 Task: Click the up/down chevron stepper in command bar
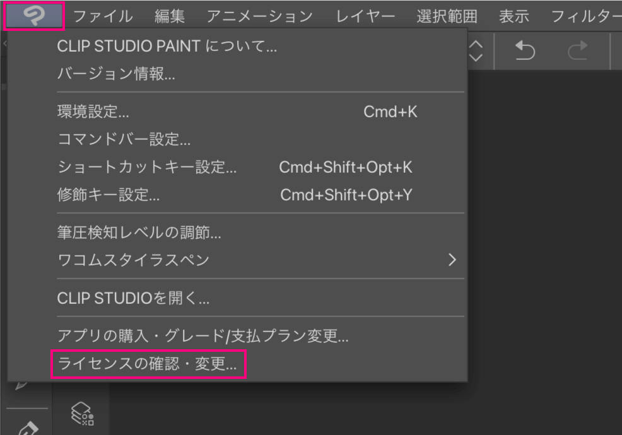coord(477,50)
